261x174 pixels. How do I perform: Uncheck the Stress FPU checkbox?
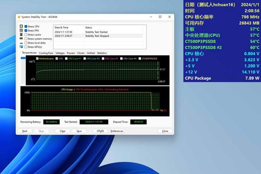26,31
